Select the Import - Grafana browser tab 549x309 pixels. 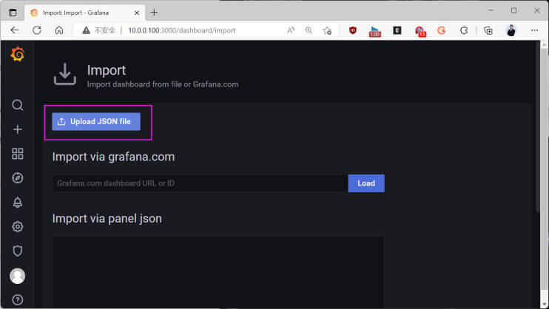[84, 13]
